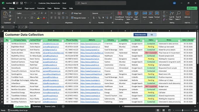The height and width of the screenshot is (112, 199).
Task: Open the Company Name filter dropdown
Action: 28,41
